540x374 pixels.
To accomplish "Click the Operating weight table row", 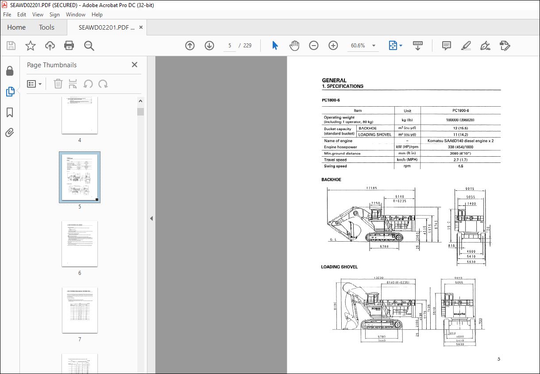I will tap(411, 120).
